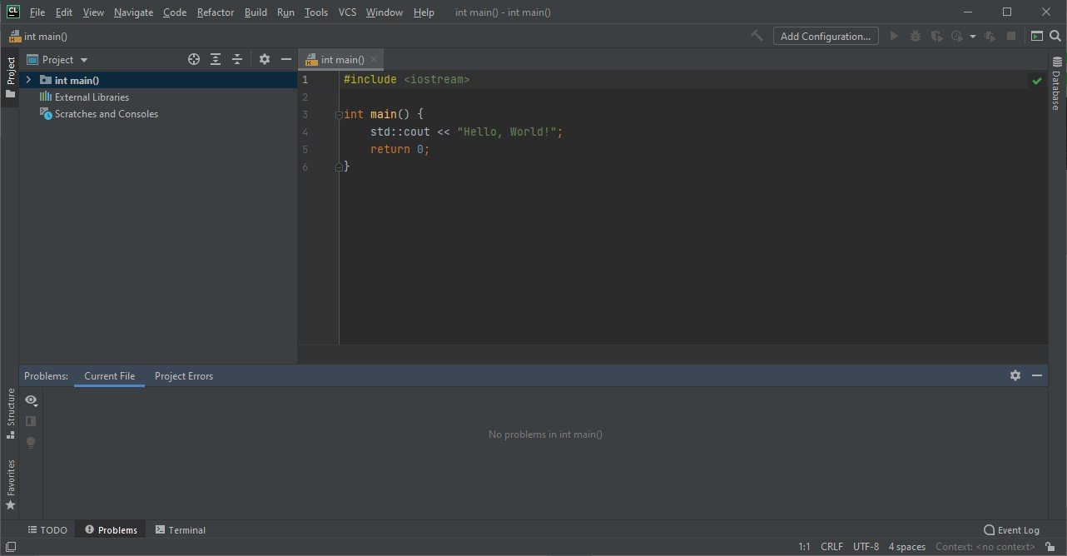Click the return keyword on line 5

390,150
